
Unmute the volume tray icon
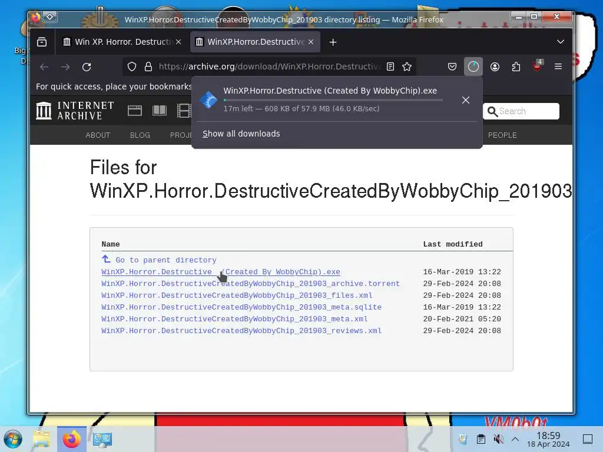498,439
